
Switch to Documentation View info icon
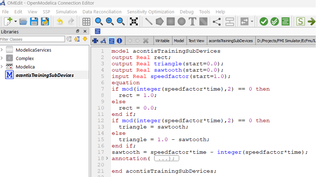click(119, 41)
